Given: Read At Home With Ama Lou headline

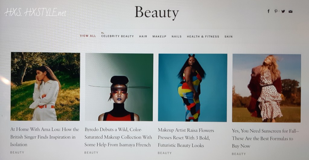Looking at the screenshot, I should (45, 137).
